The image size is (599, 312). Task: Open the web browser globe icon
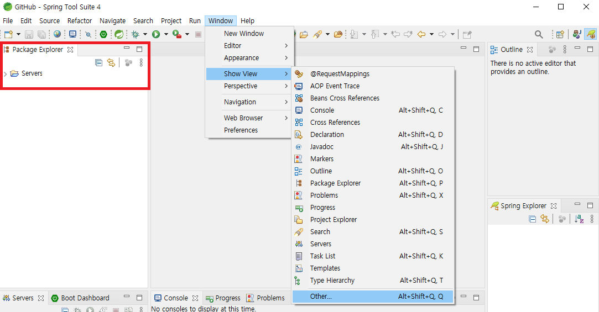point(57,34)
